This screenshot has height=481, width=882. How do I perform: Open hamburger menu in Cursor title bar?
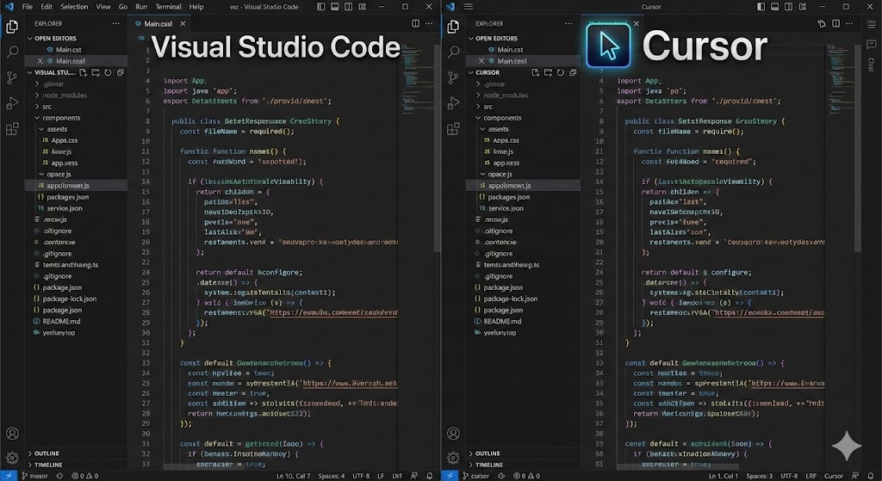pyautogui.click(x=469, y=7)
